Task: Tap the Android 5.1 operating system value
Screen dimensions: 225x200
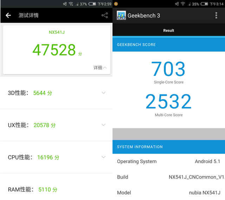Action: [x=207, y=161]
